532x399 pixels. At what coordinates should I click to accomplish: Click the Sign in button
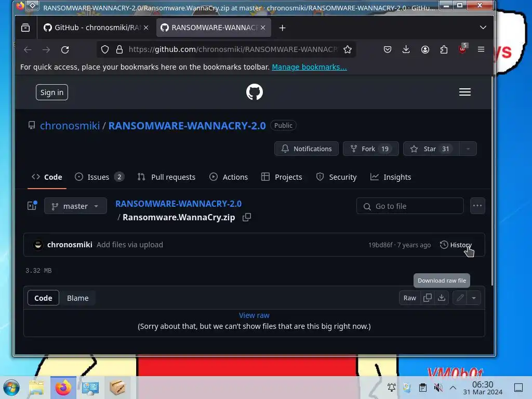tap(52, 92)
